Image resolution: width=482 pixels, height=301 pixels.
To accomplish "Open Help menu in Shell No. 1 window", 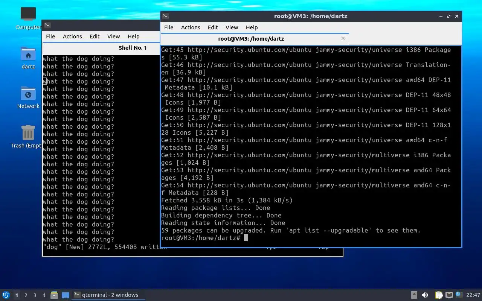I will pos(133,36).
